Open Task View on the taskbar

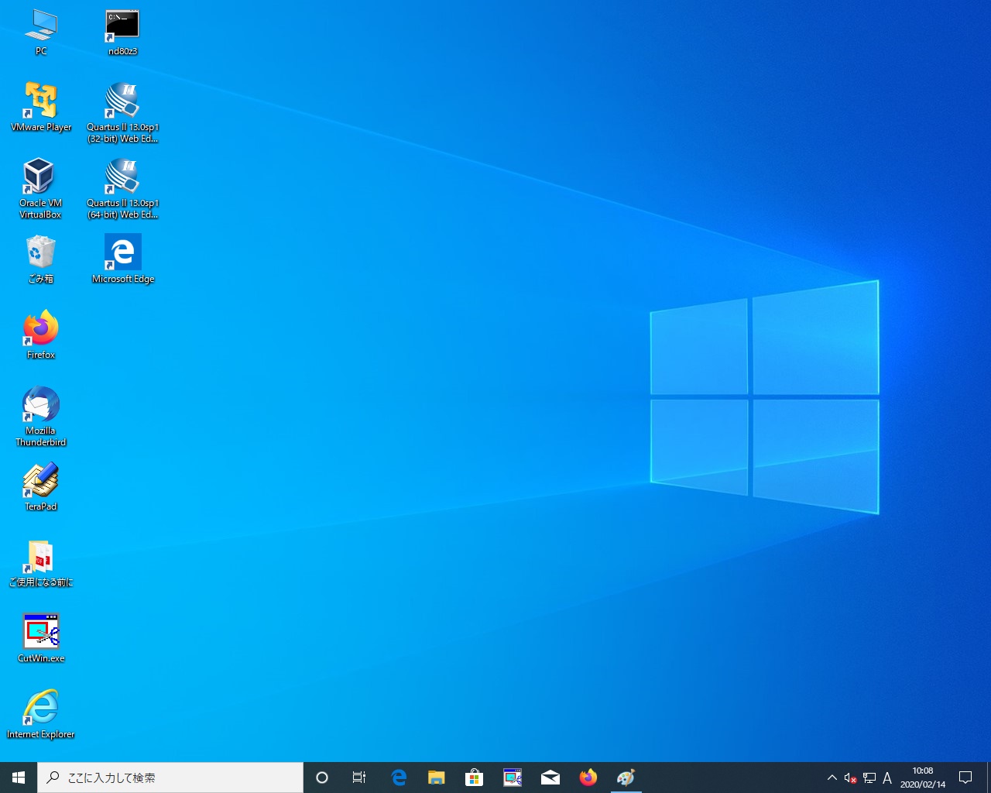(359, 778)
